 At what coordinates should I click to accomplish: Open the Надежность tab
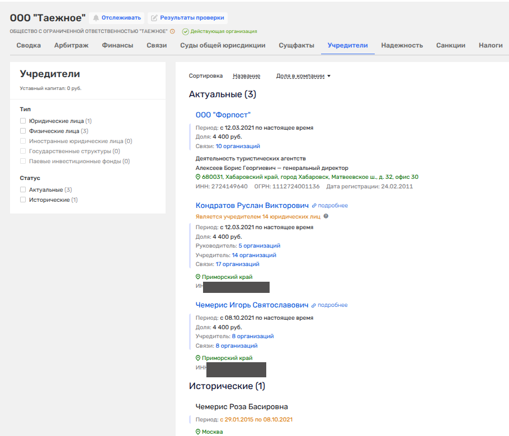pyautogui.click(x=402, y=45)
